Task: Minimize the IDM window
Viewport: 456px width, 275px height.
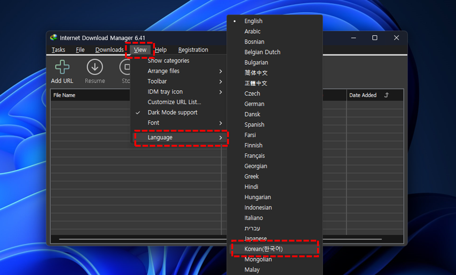Action: (353, 38)
